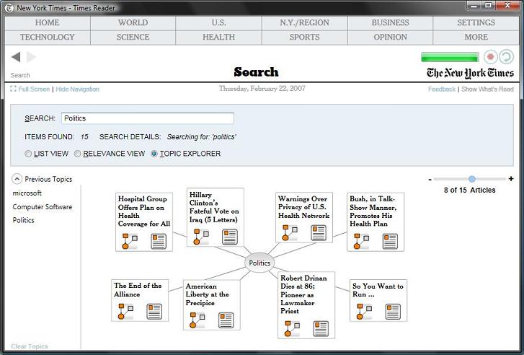This screenshot has width=524, height=355.
Task: Click headline Hillary Clinton's Fateful Vote on Iraq
Action: pos(214,207)
